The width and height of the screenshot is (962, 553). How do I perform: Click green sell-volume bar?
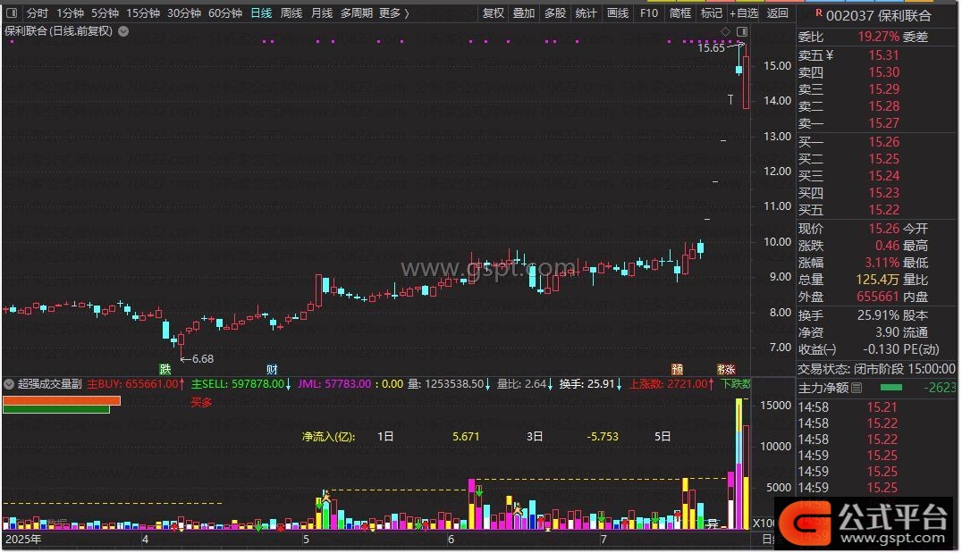(56, 409)
